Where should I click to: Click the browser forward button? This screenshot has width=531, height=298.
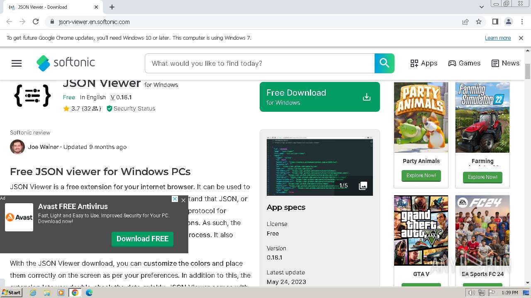[22, 22]
